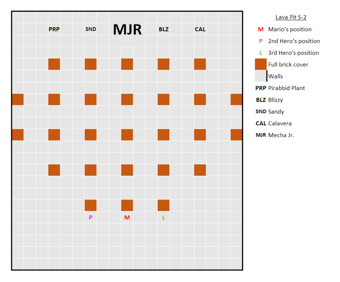Click the "Mecha Jr." legend text

pyautogui.click(x=281, y=135)
